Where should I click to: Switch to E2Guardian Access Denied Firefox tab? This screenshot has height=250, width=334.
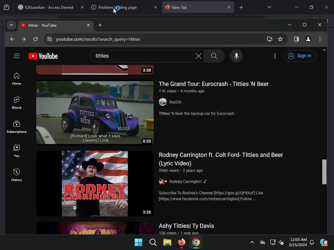click(x=49, y=7)
